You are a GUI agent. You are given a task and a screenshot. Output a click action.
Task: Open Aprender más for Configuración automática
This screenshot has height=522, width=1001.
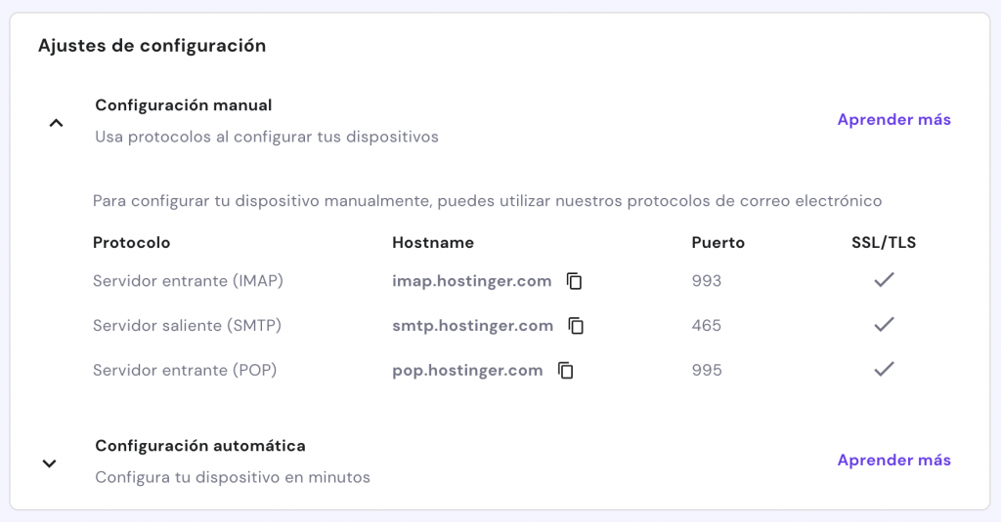click(x=893, y=461)
